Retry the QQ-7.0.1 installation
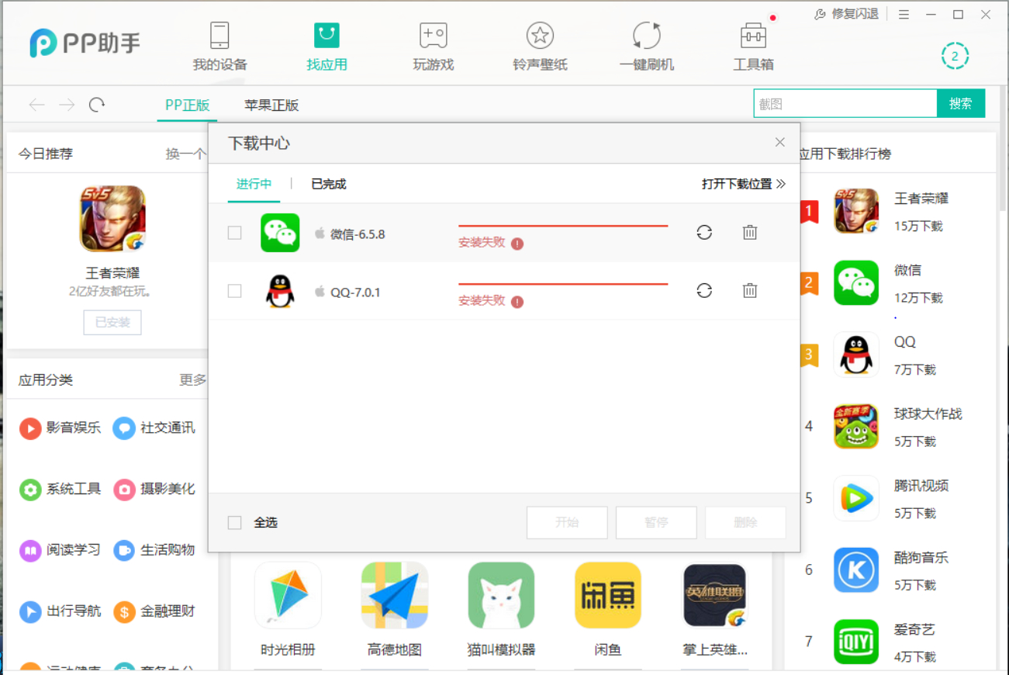The height and width of the screenshot is (675, 1009). 704,290
